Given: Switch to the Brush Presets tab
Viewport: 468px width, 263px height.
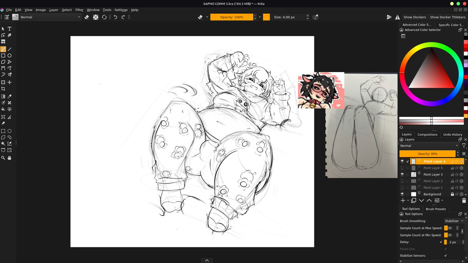Looking at the screenshot, I should tap(436, 209).
